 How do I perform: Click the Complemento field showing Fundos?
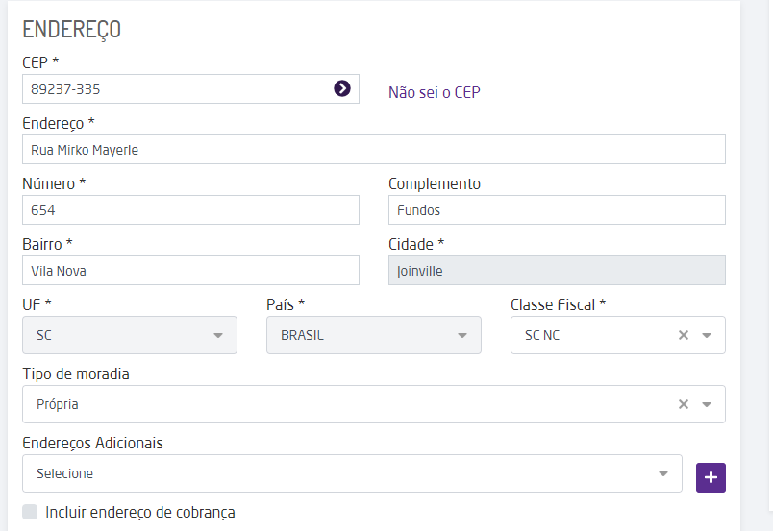point(557,210)
